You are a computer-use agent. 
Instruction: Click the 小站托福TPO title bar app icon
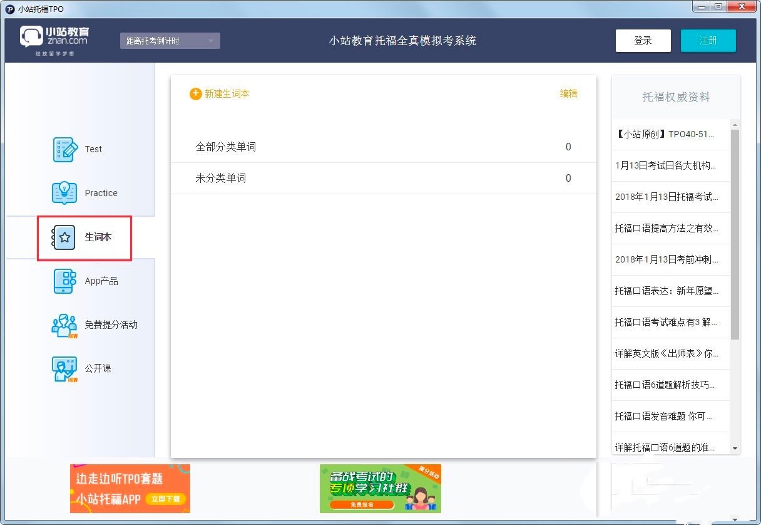point(9,9)
